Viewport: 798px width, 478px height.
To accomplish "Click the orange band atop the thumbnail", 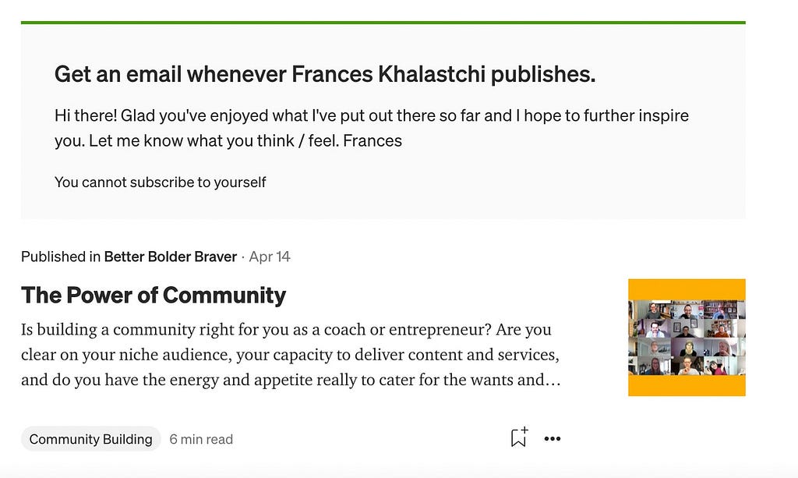I will click(687, 289).
